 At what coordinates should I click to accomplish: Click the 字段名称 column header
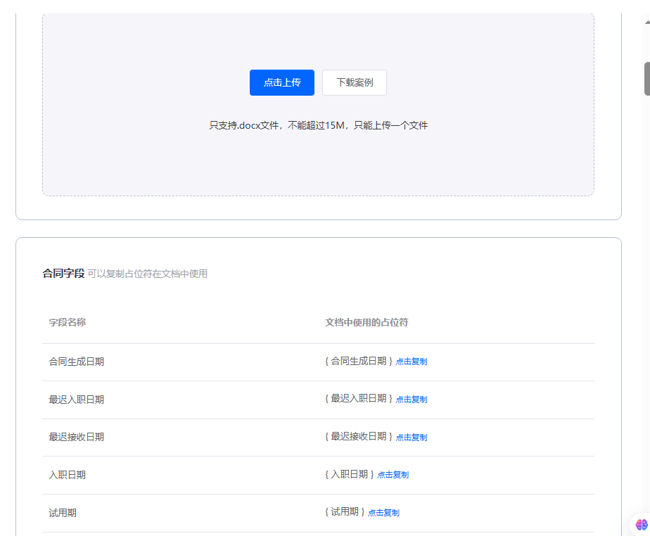(67, 322)
